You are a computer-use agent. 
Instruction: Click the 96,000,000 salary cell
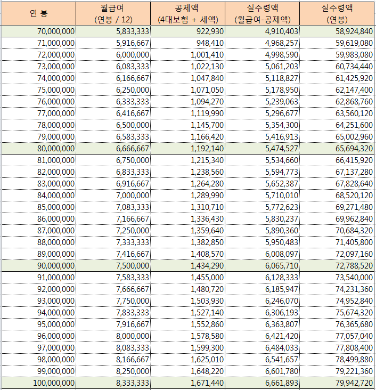(38, 336)
